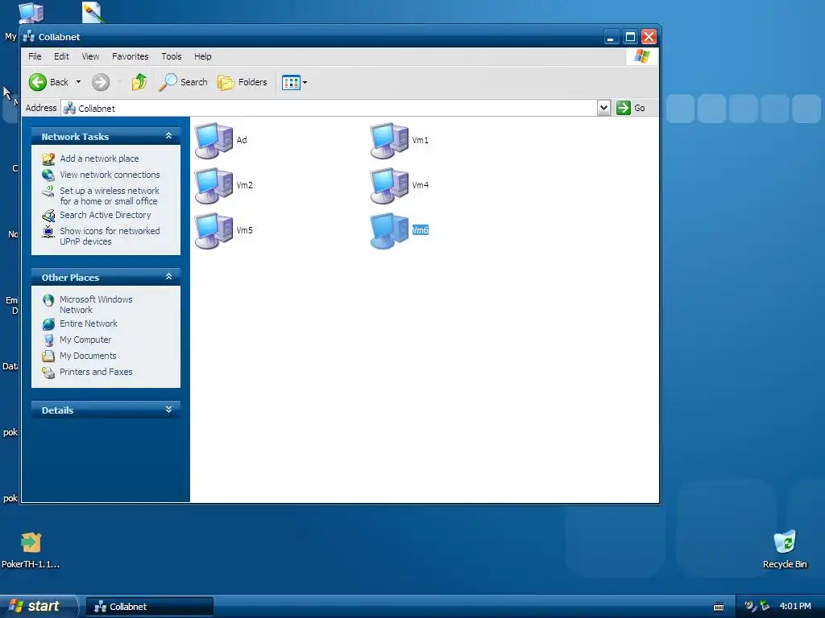Screen dimensions: 825x618
Task: Click the Printers and Faxes icon
Action: pyautogui.click(x=48, y=372)
